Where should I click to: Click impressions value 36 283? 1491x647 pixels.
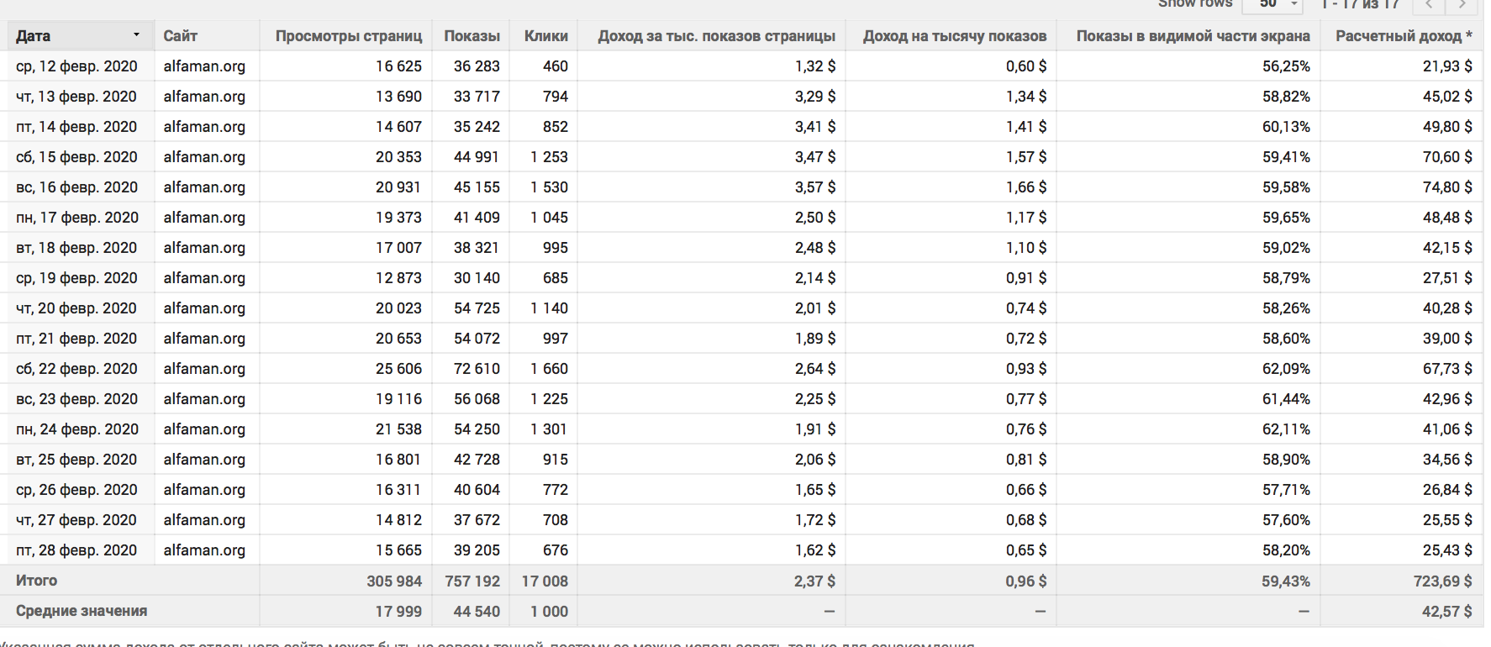(477, 66)
